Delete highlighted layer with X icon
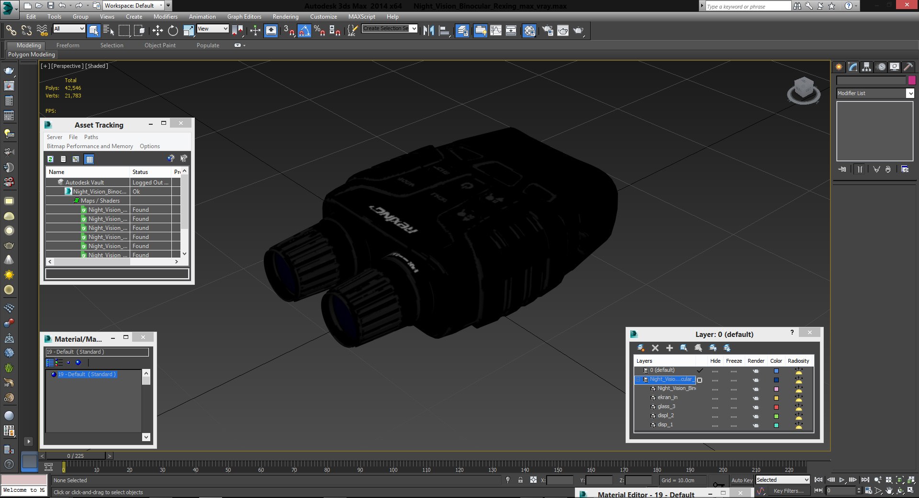 (x=655, y=348)
